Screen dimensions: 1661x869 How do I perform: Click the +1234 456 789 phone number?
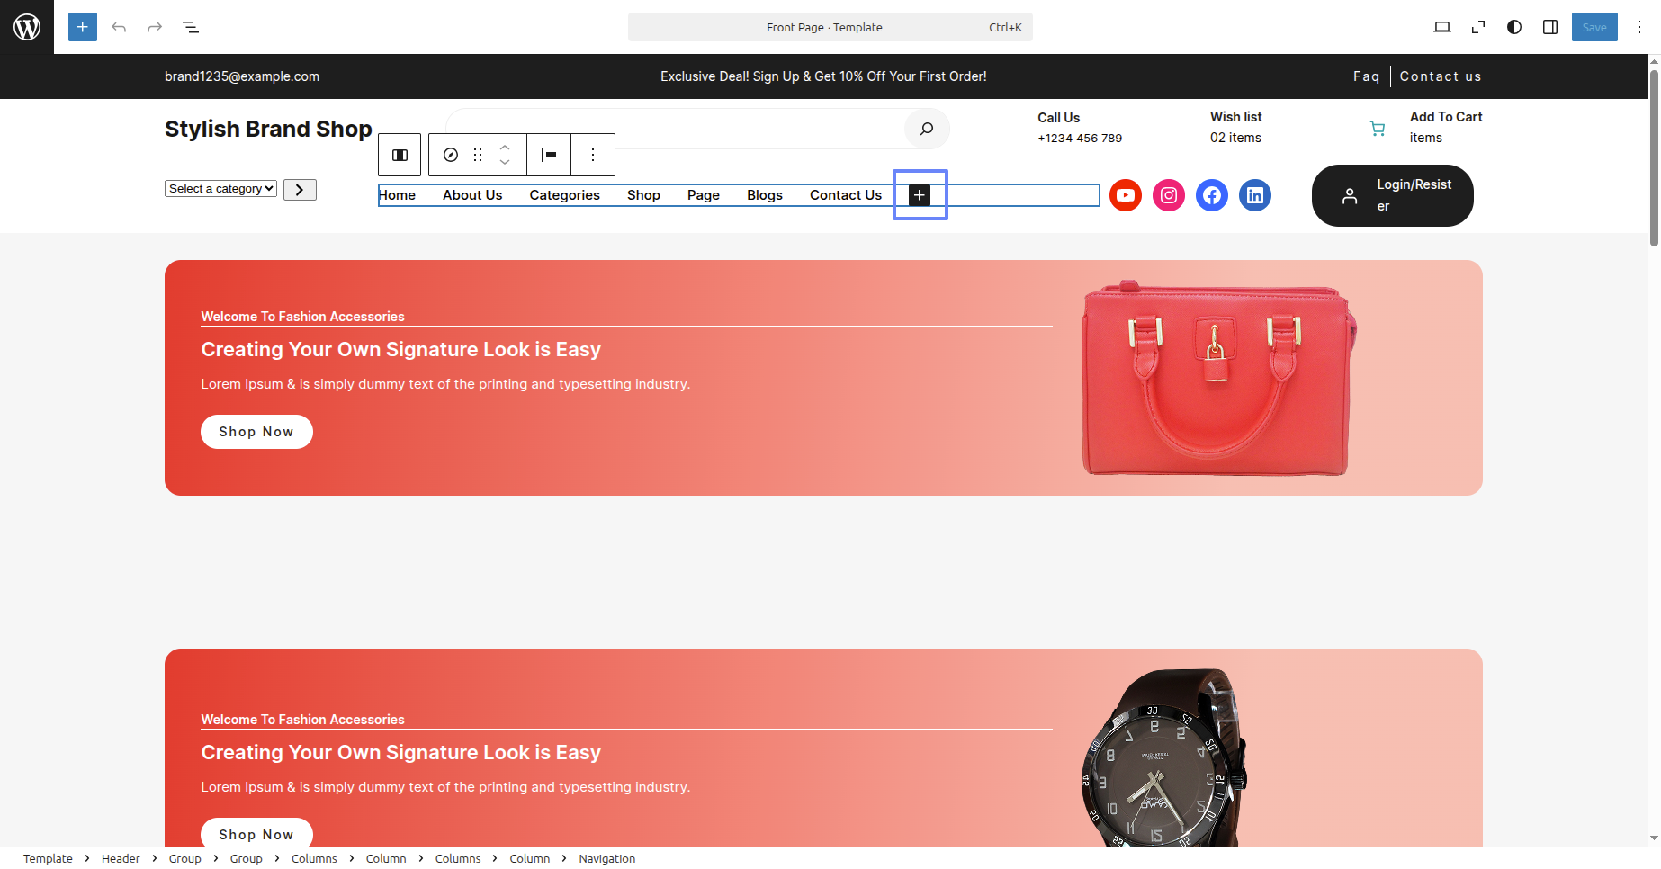point(1080,139)
